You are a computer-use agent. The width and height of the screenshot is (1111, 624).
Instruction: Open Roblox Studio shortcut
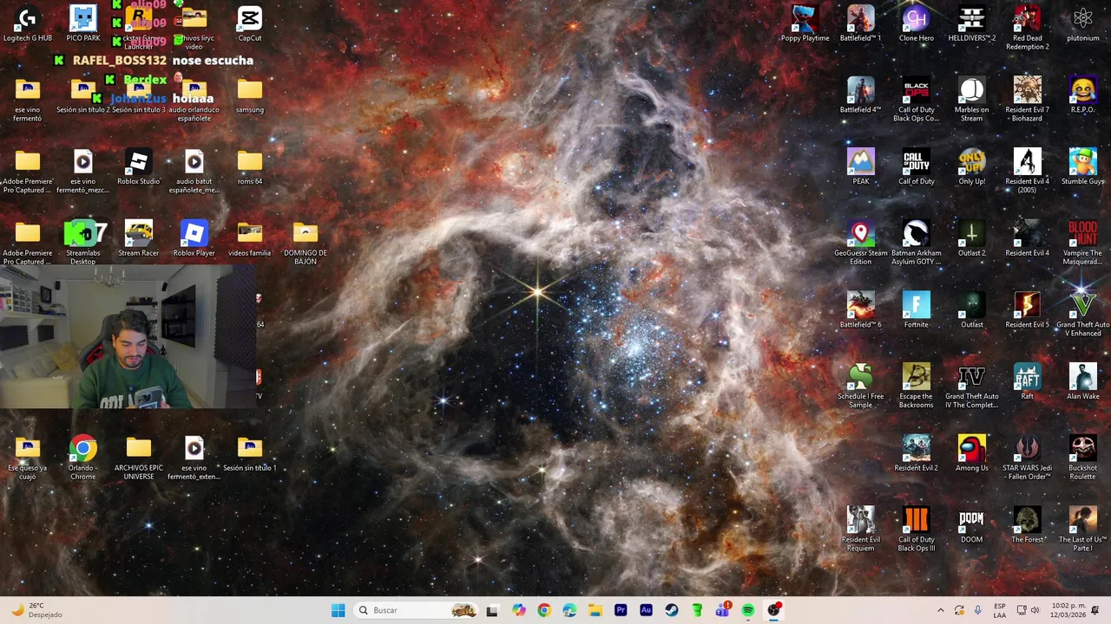139,166
